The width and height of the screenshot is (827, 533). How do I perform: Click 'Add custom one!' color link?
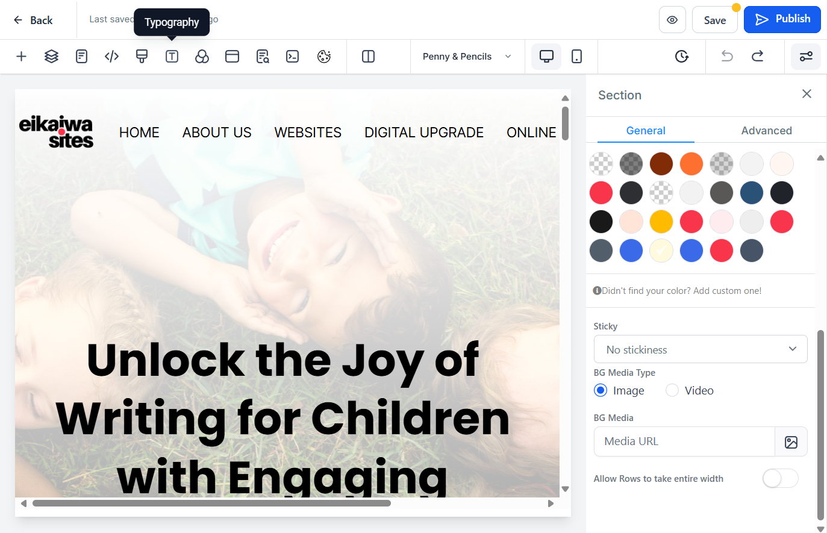coord(727,291)
